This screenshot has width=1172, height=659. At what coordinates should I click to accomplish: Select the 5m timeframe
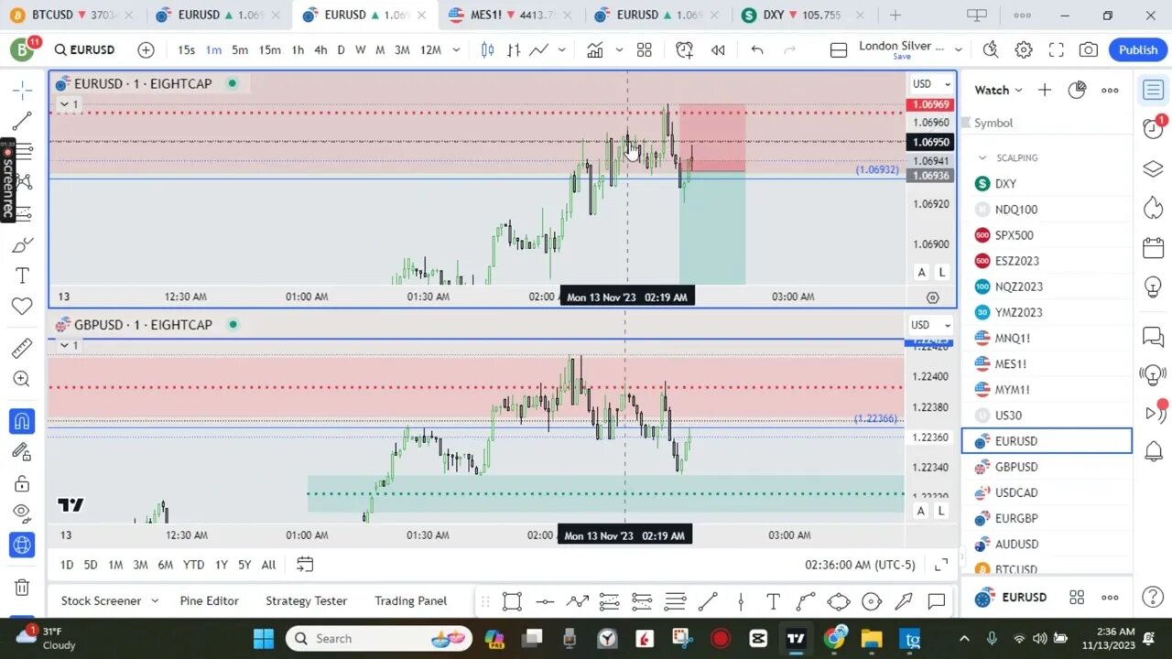[x=240, y=50]
